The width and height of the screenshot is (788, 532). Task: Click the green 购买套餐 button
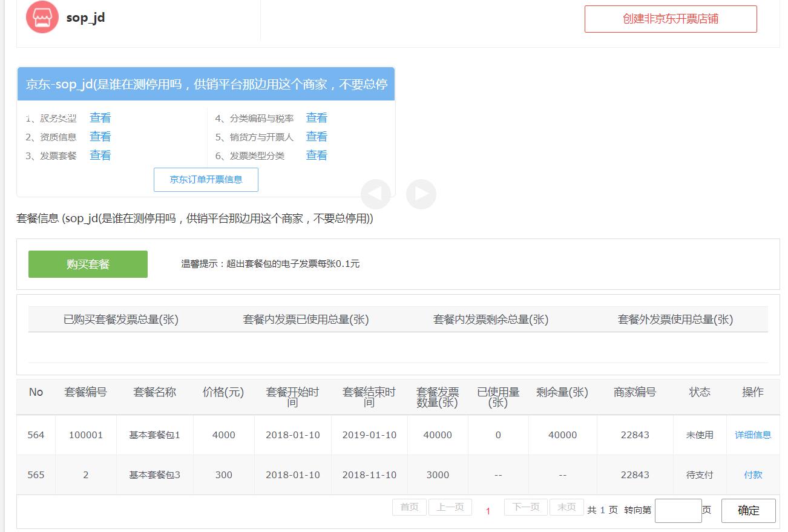pyautogui.click(x=88, y=264)
